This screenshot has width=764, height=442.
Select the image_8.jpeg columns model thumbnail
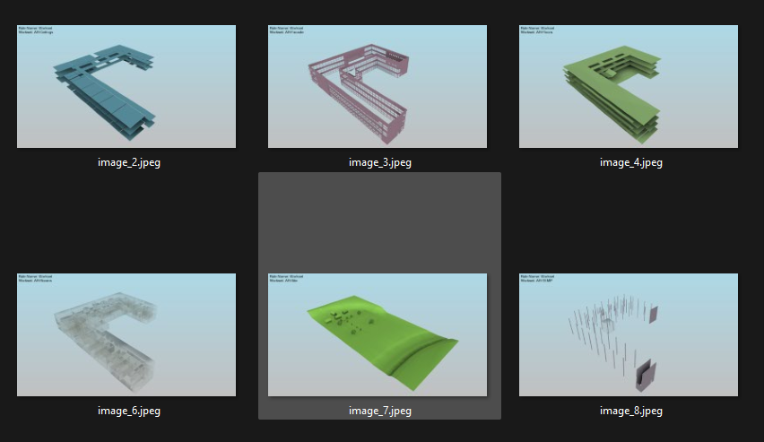pyautogui.click(x=629, y=334)
